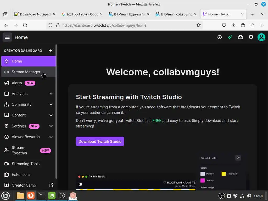
Task: Open the green user avatar menu
Action: point(261,37)
